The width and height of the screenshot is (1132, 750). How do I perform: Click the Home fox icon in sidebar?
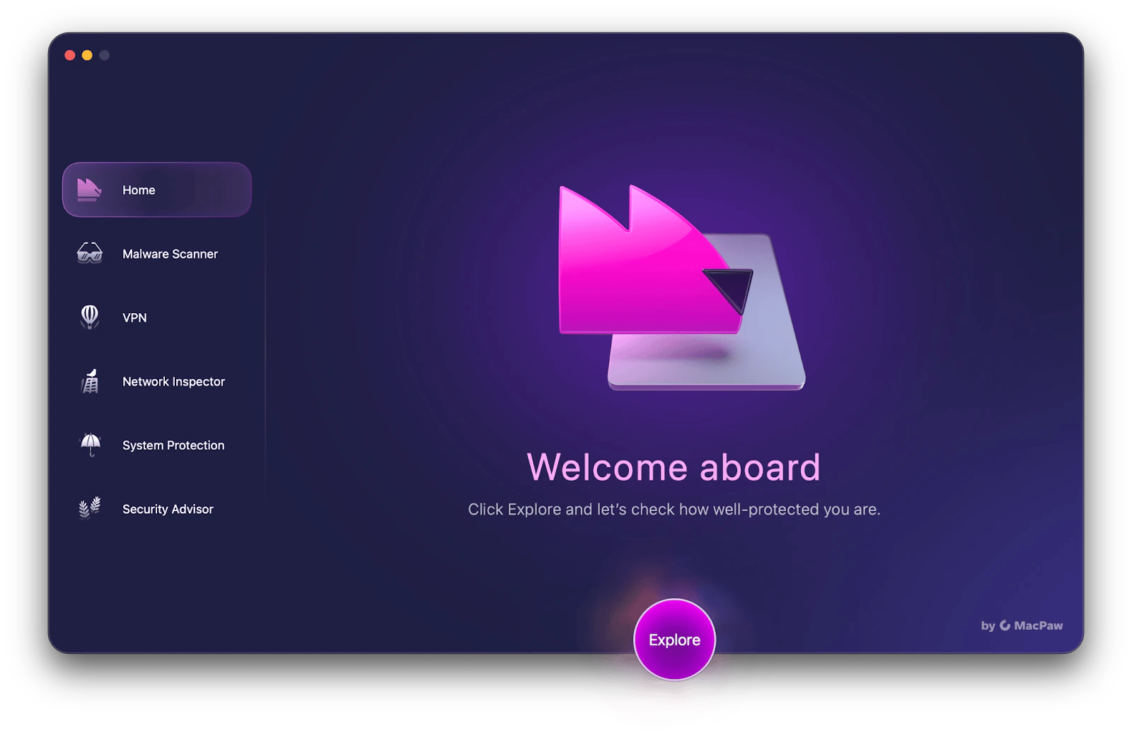coord(89,189)
